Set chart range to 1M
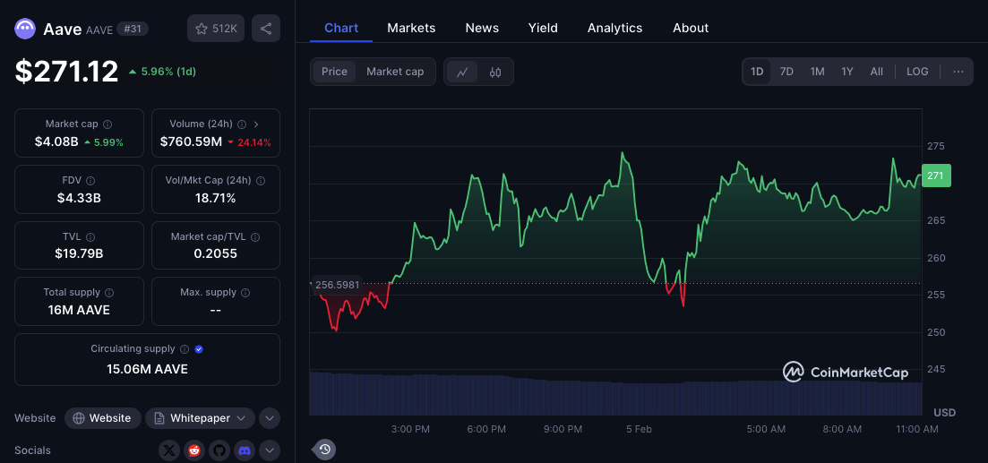988x463 pixels. coord(817,72)
